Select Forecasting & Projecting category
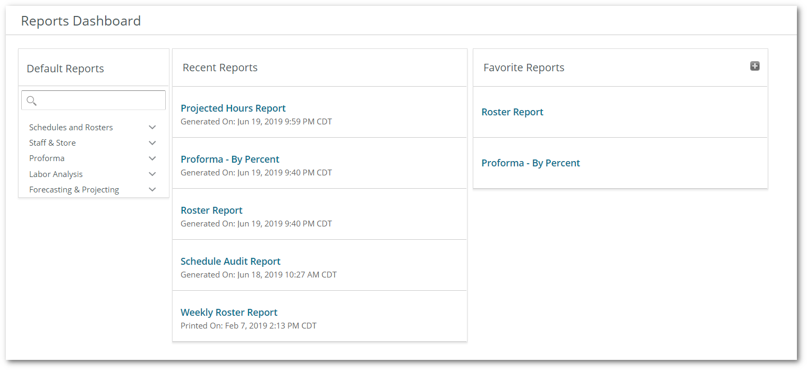This screenshot has width=807, height=370. [x=74, y=190]
